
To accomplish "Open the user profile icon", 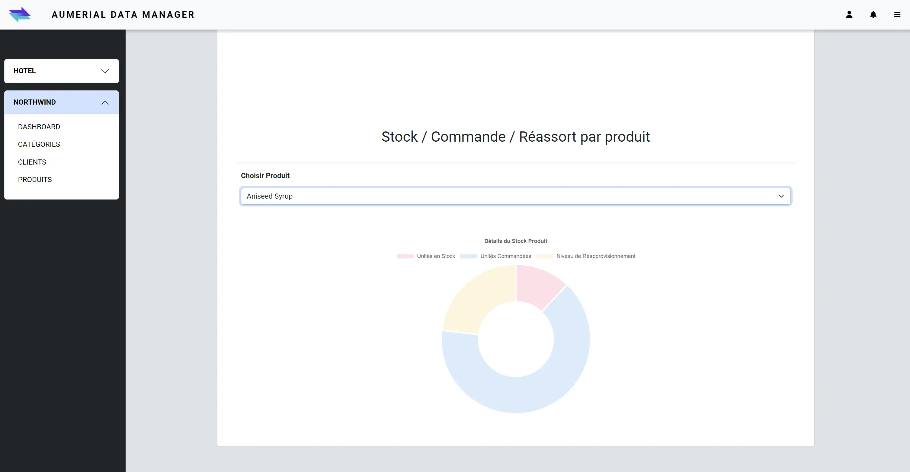I will coord(849,14).
